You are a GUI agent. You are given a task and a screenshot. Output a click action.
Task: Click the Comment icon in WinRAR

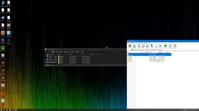(170, 46)
